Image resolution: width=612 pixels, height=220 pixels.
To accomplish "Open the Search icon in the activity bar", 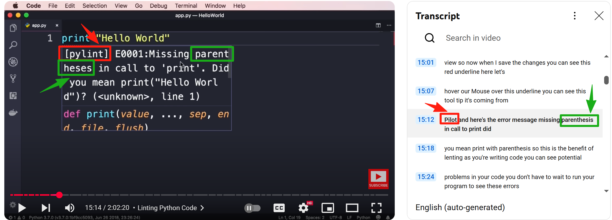I will (13, 45).
